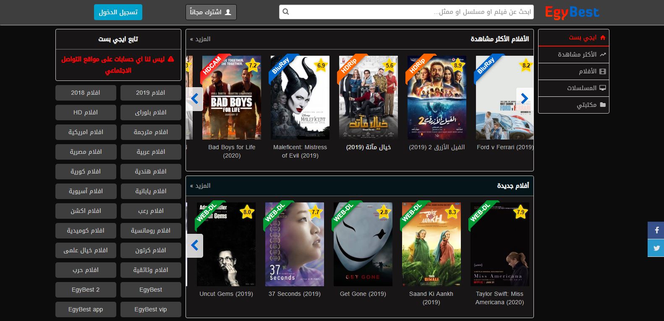Image resolution: width=664 pixels, height=321 pixels.
Task: Open الفيل الأزرق 2 poster
Action: point(437,98)
